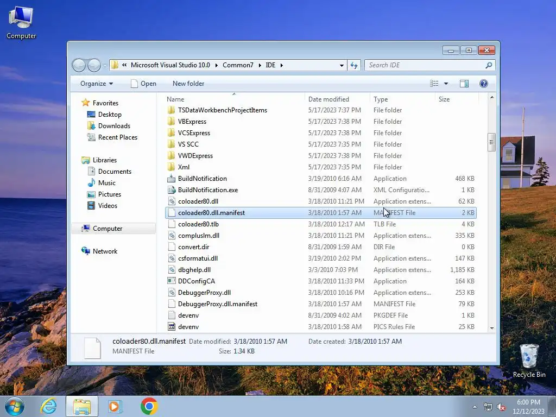Viewport: 556px width, 417px height.
Task: Open the Documents library
Action: [x=115, y=172]
